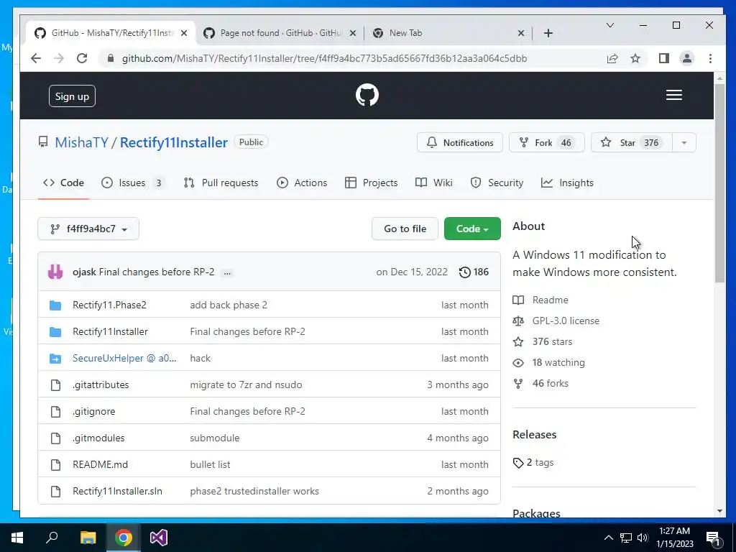Open Chrome three-dot menu

click(x=710, y=58)
